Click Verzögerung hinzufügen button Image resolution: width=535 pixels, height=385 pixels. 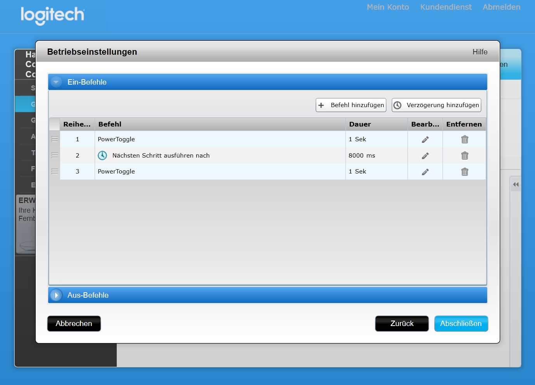tap(436, 105)
